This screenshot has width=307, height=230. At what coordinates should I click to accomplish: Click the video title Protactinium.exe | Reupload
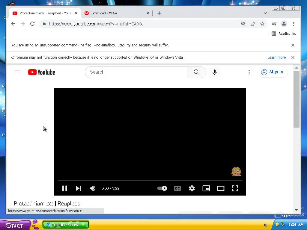(x=47, y=203)
